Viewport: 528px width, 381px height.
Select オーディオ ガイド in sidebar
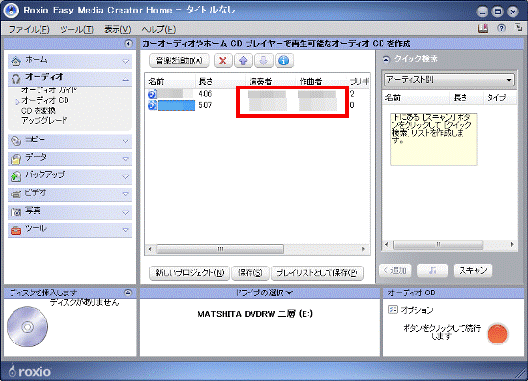pyautogui.click(x=49, y=90)
